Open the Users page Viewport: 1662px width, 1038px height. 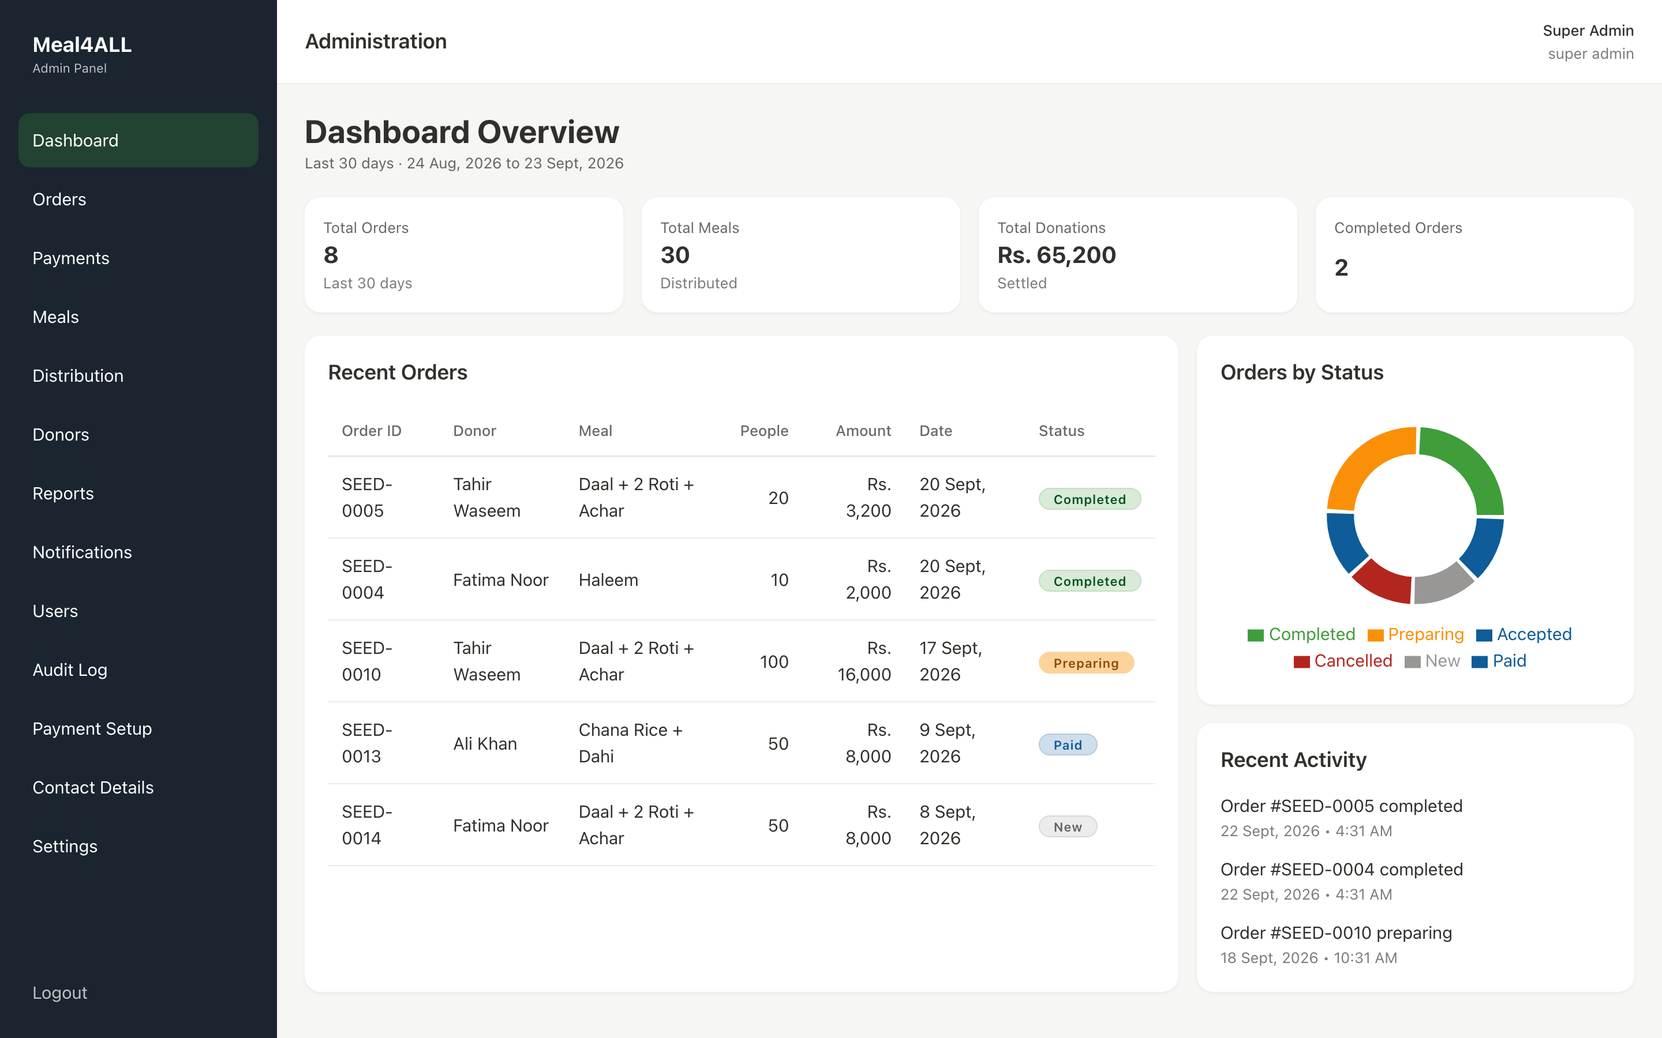[138, 611]
